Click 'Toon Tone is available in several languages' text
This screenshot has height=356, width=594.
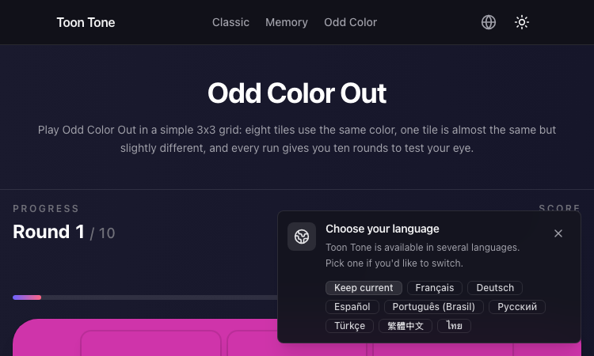coord(422,248)
